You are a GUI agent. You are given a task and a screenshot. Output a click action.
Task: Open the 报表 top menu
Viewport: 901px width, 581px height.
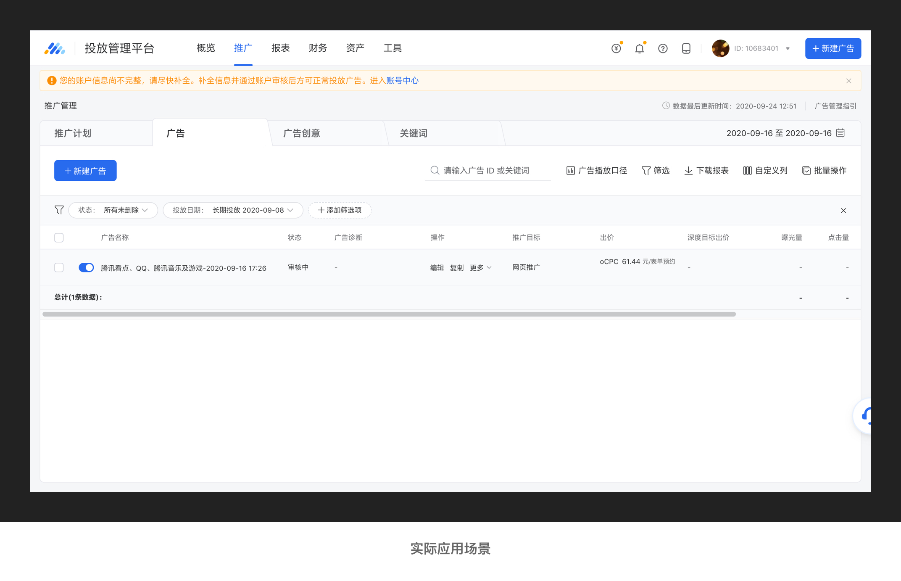[x=280, y=48]
